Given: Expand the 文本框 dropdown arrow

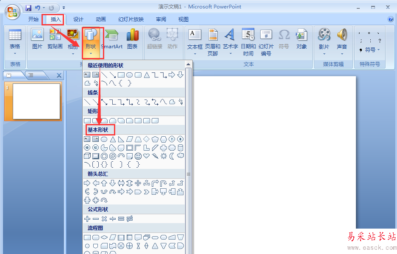Looking at the screenshot, I should [x=195, y=54].
